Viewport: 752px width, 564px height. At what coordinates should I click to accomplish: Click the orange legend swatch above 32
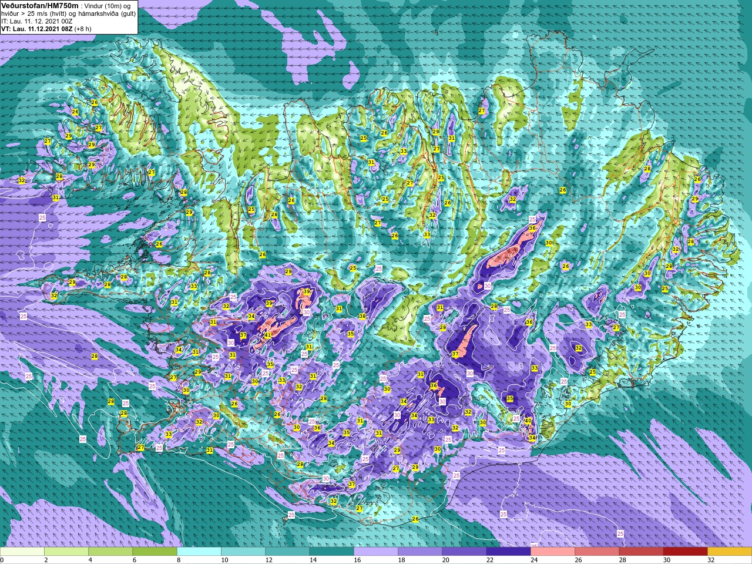coord(730,552)
